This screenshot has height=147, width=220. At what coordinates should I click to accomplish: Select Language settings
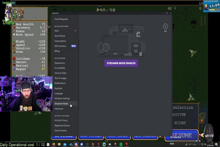coord(59,93)
